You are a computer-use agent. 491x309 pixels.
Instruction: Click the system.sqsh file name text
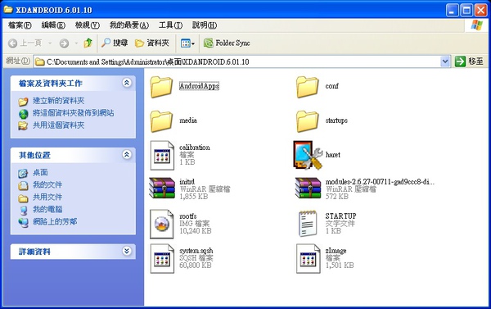196,251
